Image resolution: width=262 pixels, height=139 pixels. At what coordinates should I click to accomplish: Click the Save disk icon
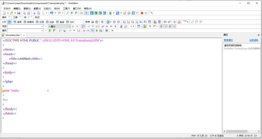coord(19,13)
